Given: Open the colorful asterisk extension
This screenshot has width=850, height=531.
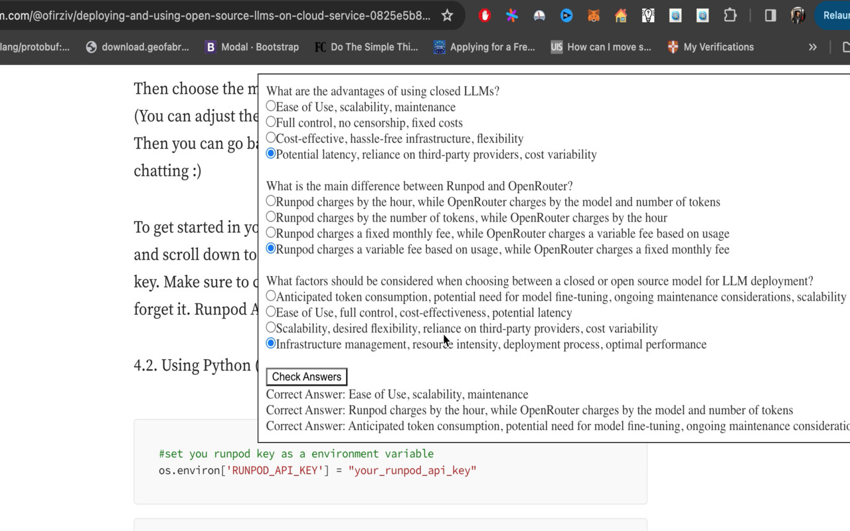Looking at the screenshot, I should [x=512, y=15].
